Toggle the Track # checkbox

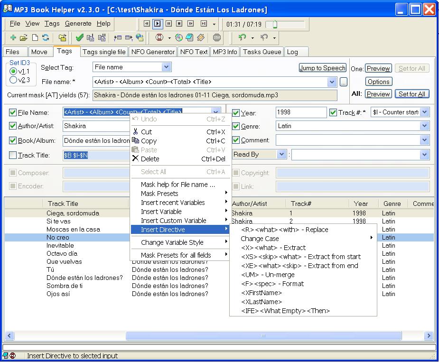(x=333, y=112)
